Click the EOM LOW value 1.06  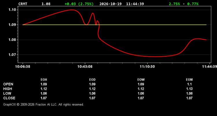189,93
